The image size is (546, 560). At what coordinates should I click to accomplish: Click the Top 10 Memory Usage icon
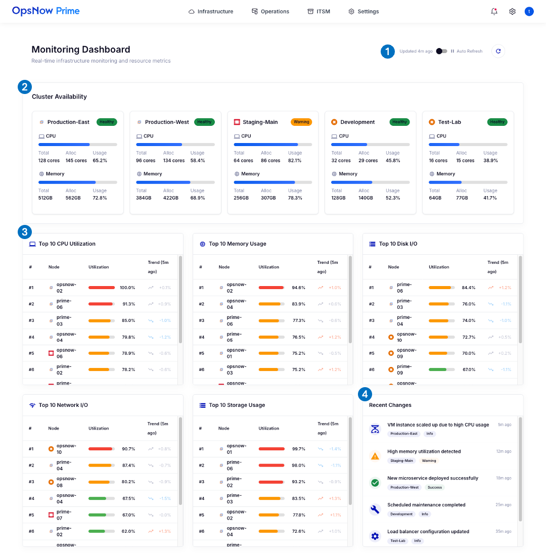pos(202,244)
